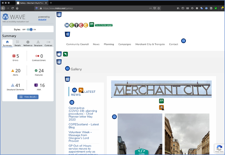Follow the WebAIM link
The image size is (225, 155).
tap(42, 20)
